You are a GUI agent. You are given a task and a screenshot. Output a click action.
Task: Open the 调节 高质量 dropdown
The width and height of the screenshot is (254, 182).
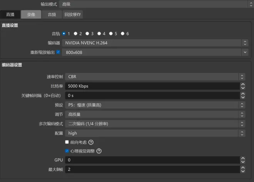[x=155, y=115]
